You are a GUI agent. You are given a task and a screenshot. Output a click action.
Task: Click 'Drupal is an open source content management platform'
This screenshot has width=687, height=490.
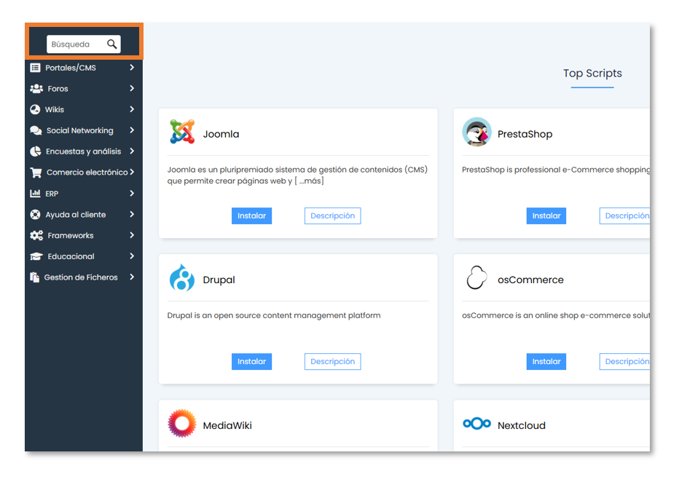(x=274, y=316)
